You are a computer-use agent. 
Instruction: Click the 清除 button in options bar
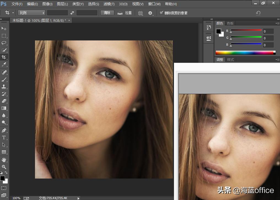point(107,13)
